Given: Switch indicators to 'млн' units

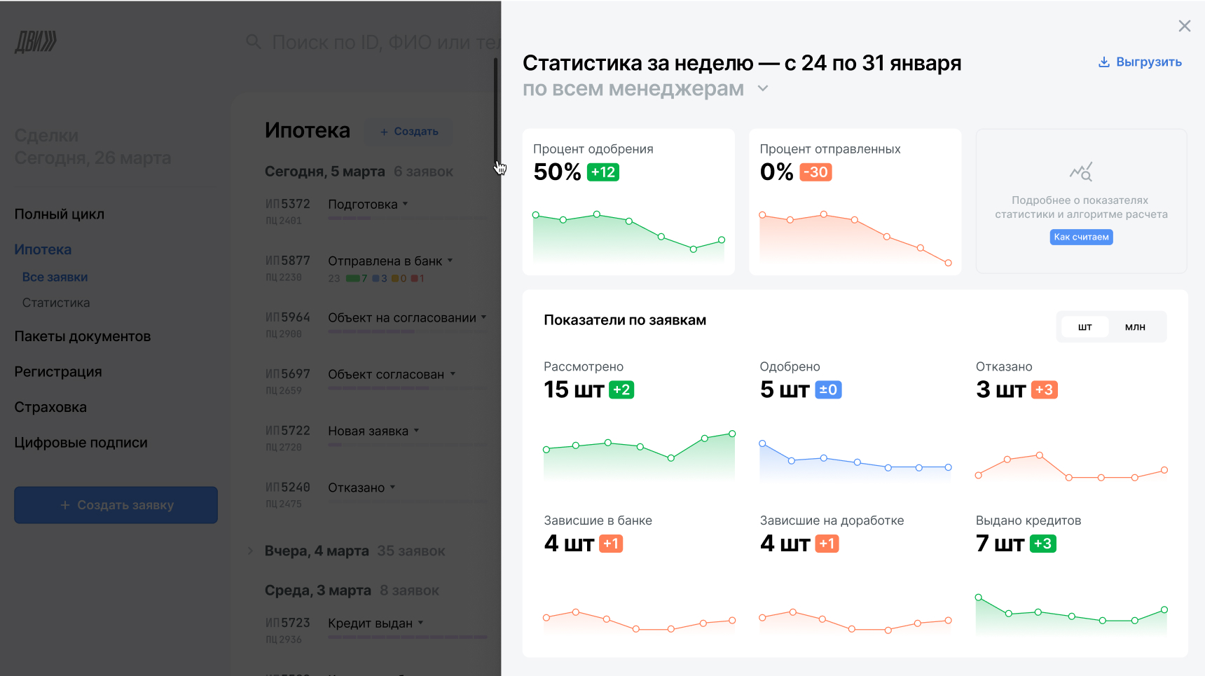Looking at the screenshot, I should [x=1135, y=327].
